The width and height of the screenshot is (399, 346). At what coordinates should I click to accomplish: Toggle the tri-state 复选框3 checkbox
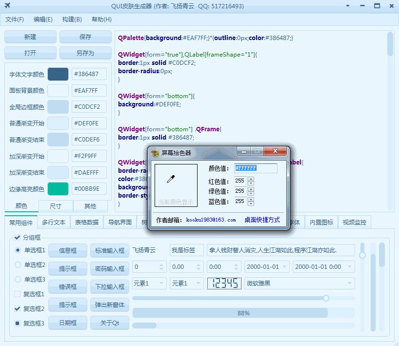tap(17, 323)
